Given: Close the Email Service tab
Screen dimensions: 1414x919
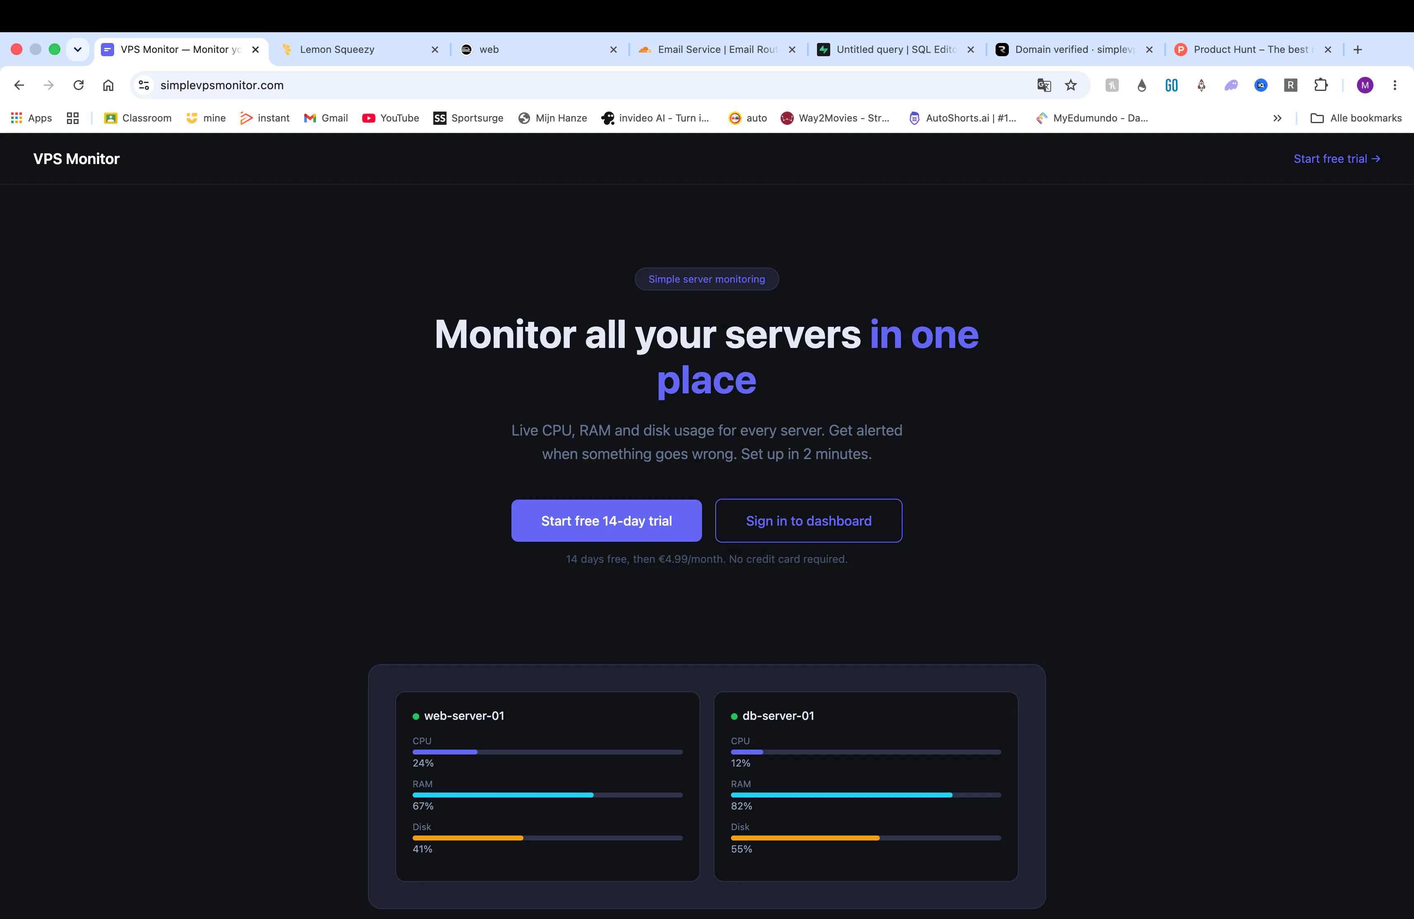Looking at the screenshot, I should point(792,49).
